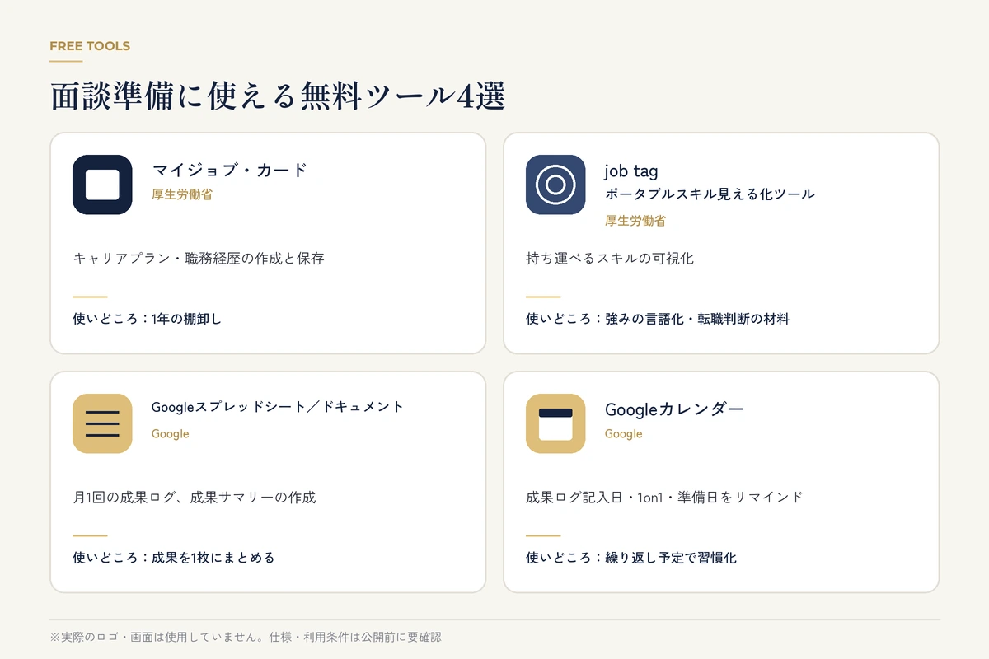Select the Googleカレンダー title
This screenshot has width=989, height=659.
tap(674, 409)
